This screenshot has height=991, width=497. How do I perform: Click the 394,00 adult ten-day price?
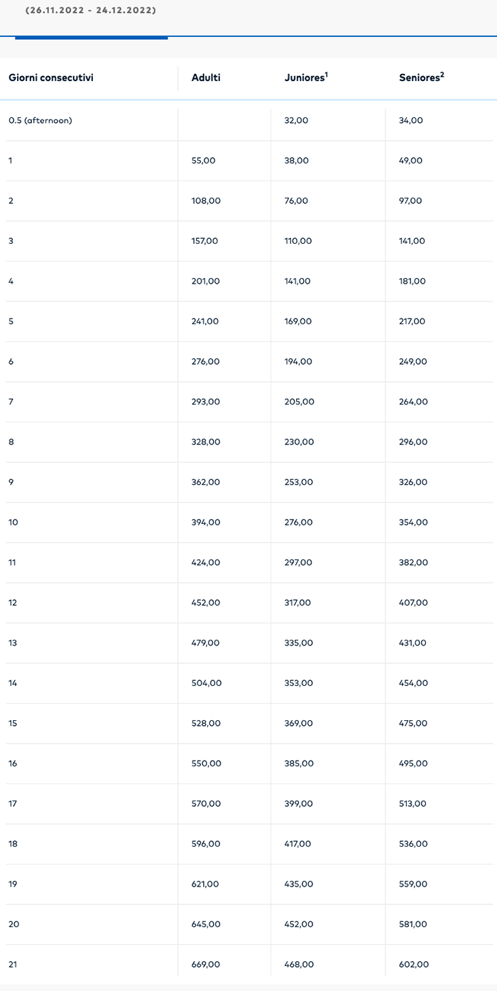coord(206,523)
